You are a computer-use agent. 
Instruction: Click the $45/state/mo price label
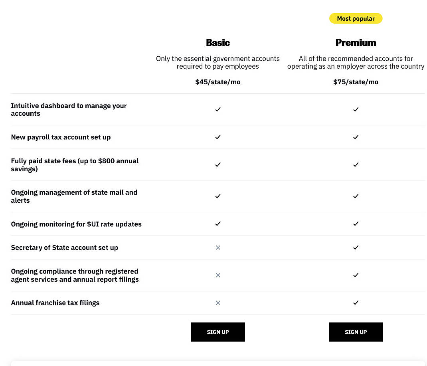pyautogui.click(x=218, y=82)
